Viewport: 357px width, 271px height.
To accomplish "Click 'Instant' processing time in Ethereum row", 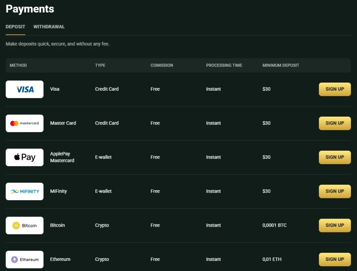I will click(213, 259).
